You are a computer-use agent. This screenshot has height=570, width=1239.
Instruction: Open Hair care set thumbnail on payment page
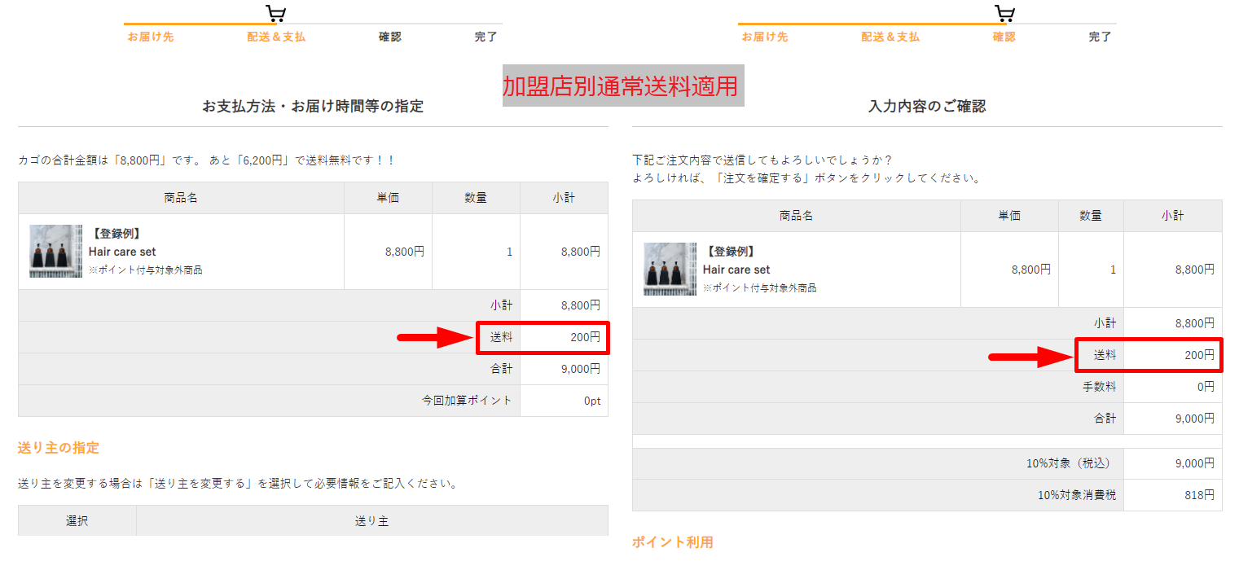(x=56, y=251)
